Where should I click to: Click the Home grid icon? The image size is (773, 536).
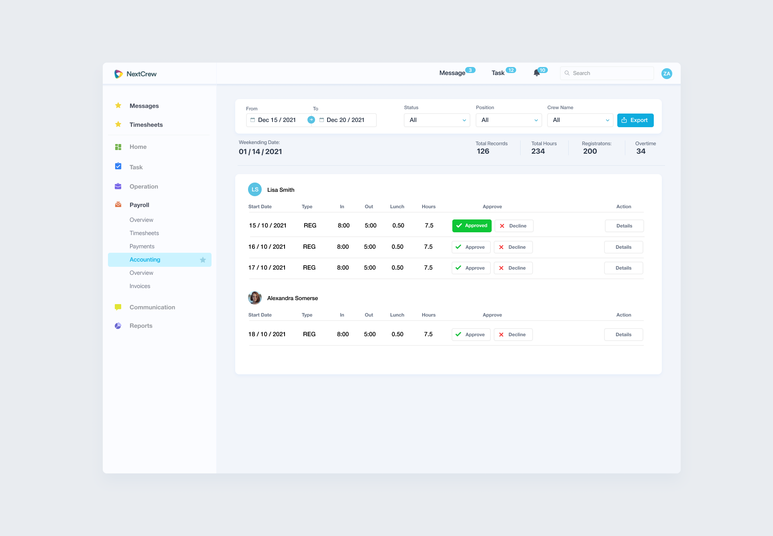point(118,147)
